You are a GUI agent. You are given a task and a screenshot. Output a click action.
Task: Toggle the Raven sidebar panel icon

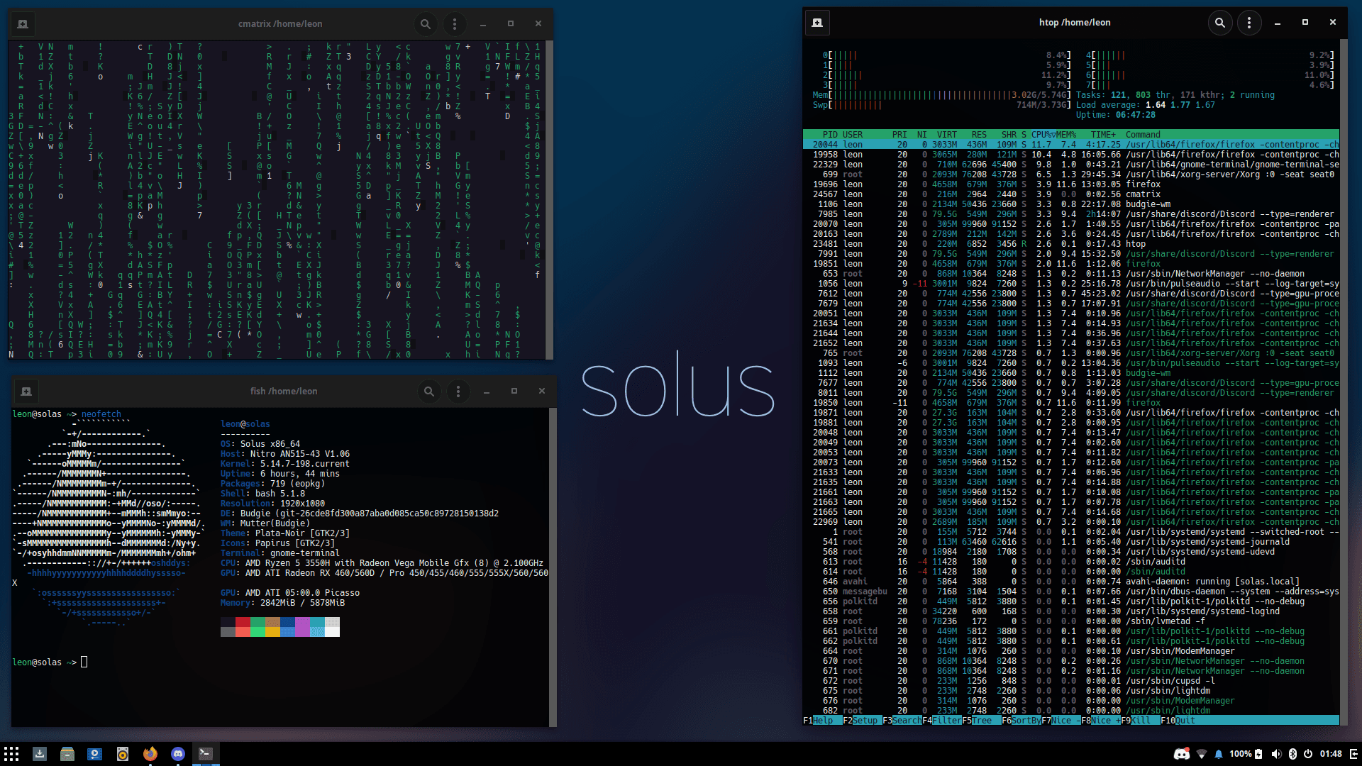point(1353,754)
